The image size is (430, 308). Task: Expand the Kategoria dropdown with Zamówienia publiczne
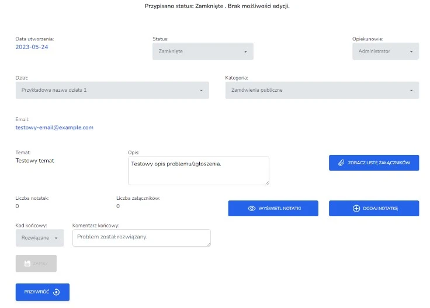click(321, 90)
